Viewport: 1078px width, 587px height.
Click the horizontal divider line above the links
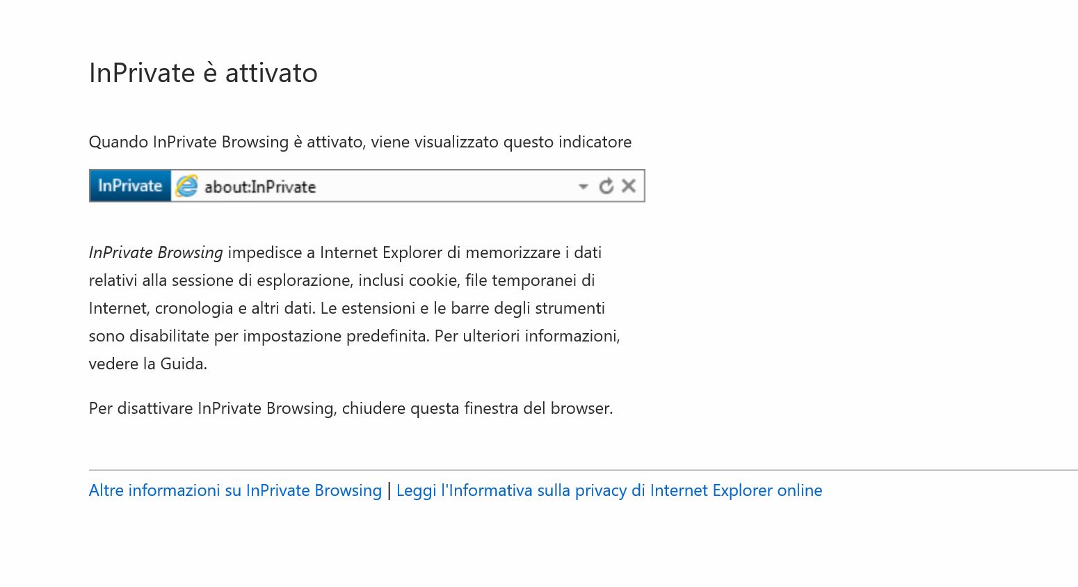(584, 470)
